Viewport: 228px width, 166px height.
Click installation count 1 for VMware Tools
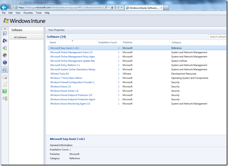click(119, 74)
